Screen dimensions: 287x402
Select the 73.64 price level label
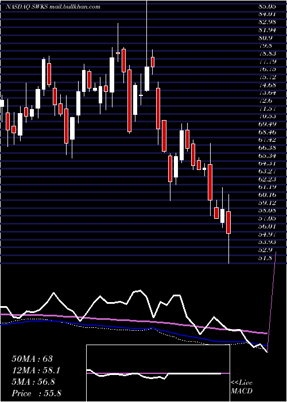pos(267,94)
